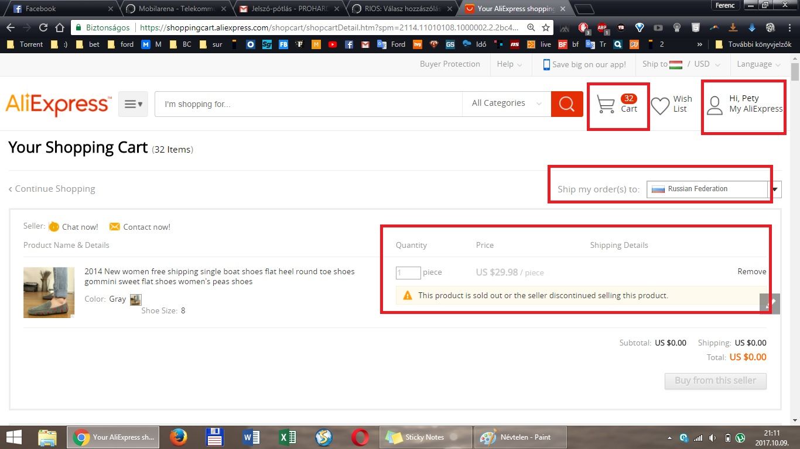The image size is (800, 449).
Task: Launch Firefox from the taskbar
Action: coord(179,437)
